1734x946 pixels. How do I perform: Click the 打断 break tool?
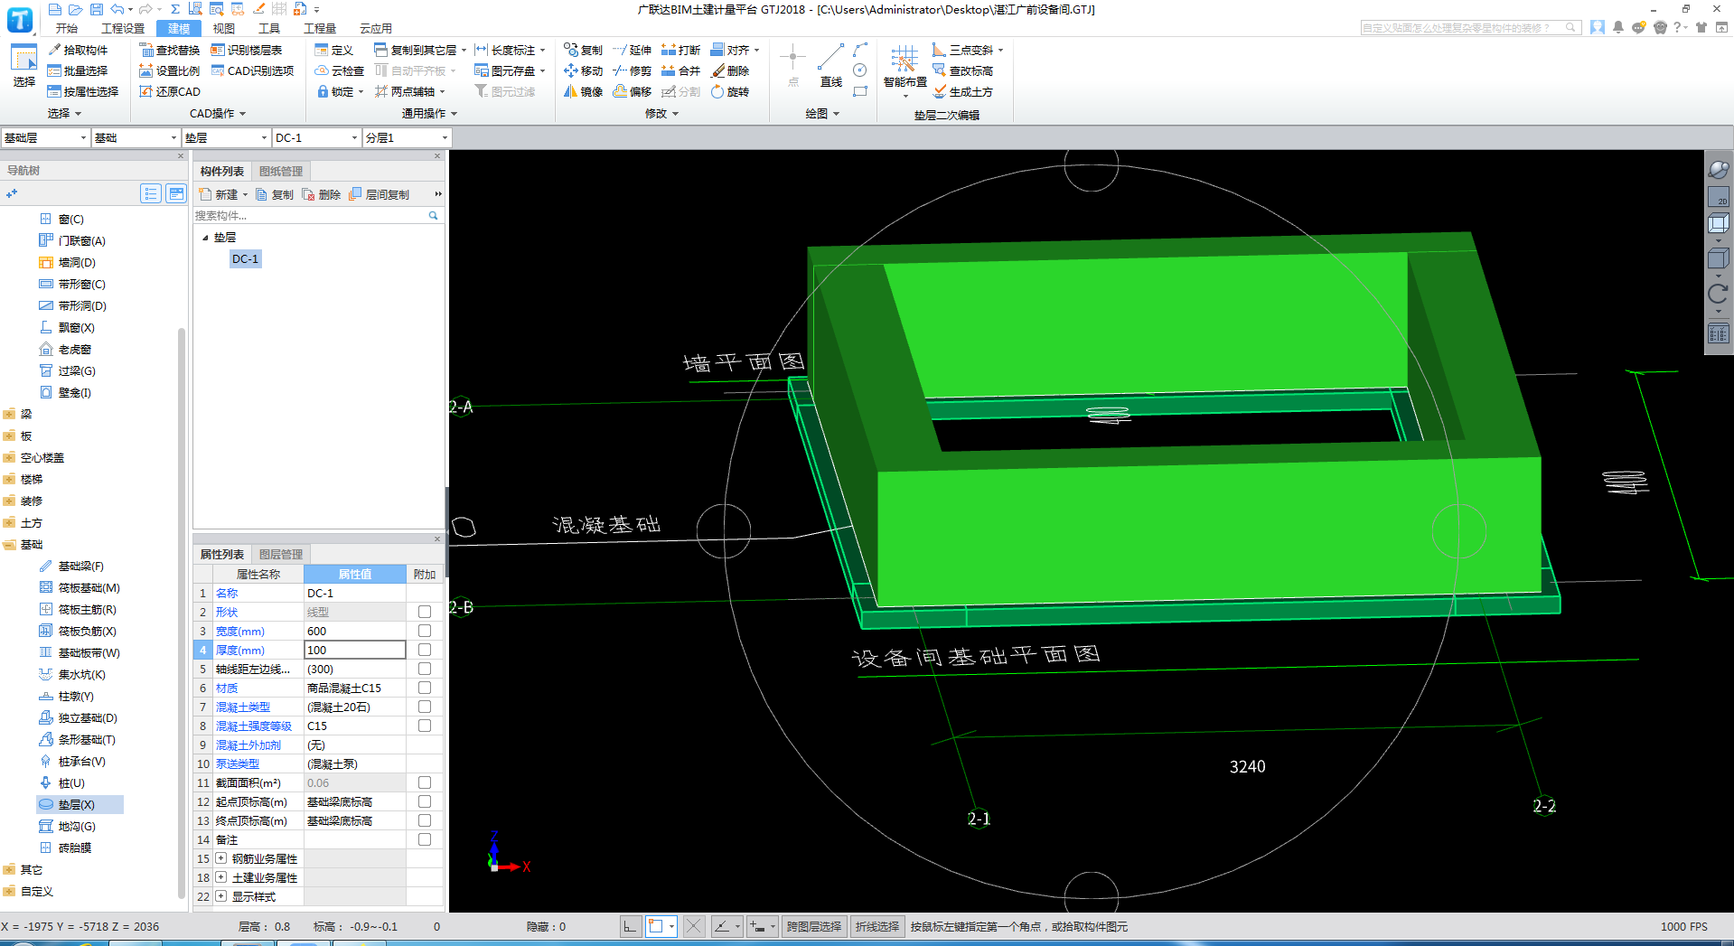point(680,50)
